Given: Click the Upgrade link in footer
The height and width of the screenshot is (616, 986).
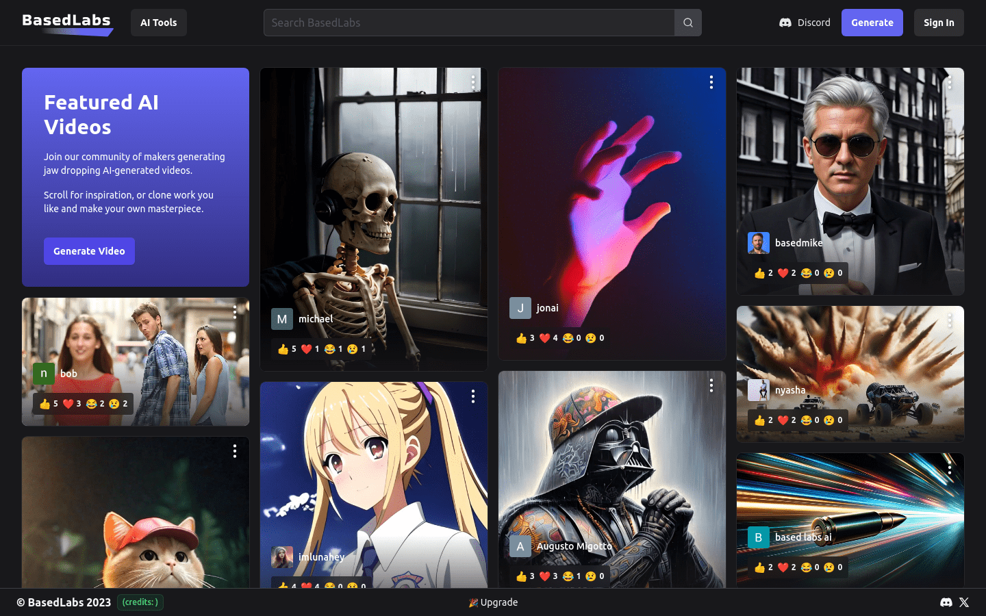Looking at the screenshot, I should (x=493, y=602).
